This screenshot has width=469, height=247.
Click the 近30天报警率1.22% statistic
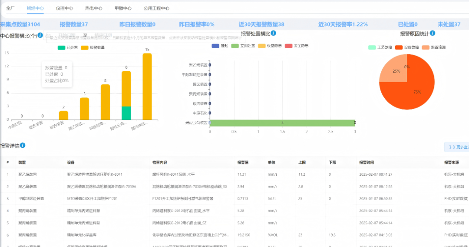343,24
